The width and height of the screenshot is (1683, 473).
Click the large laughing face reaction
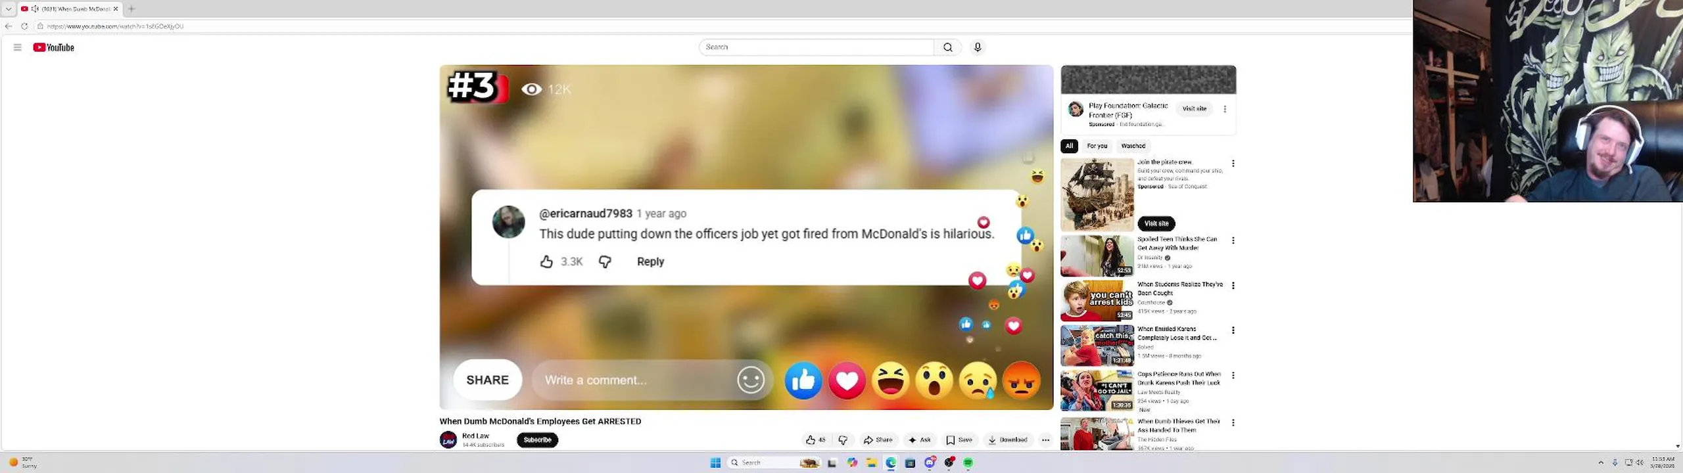pos(890,380)
